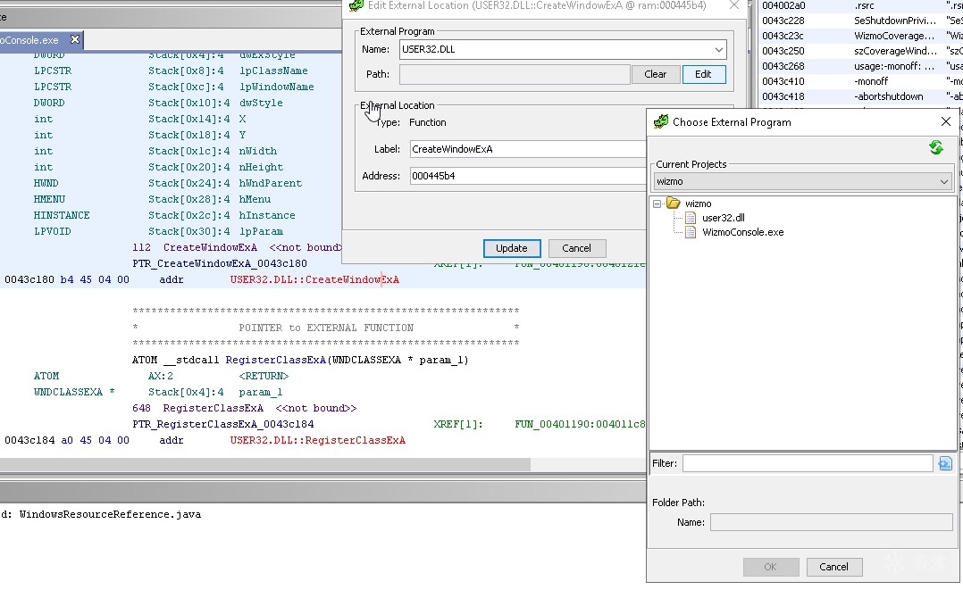Click the hWndParent parameter line
963x590 pixels.
tap(167, 183)
